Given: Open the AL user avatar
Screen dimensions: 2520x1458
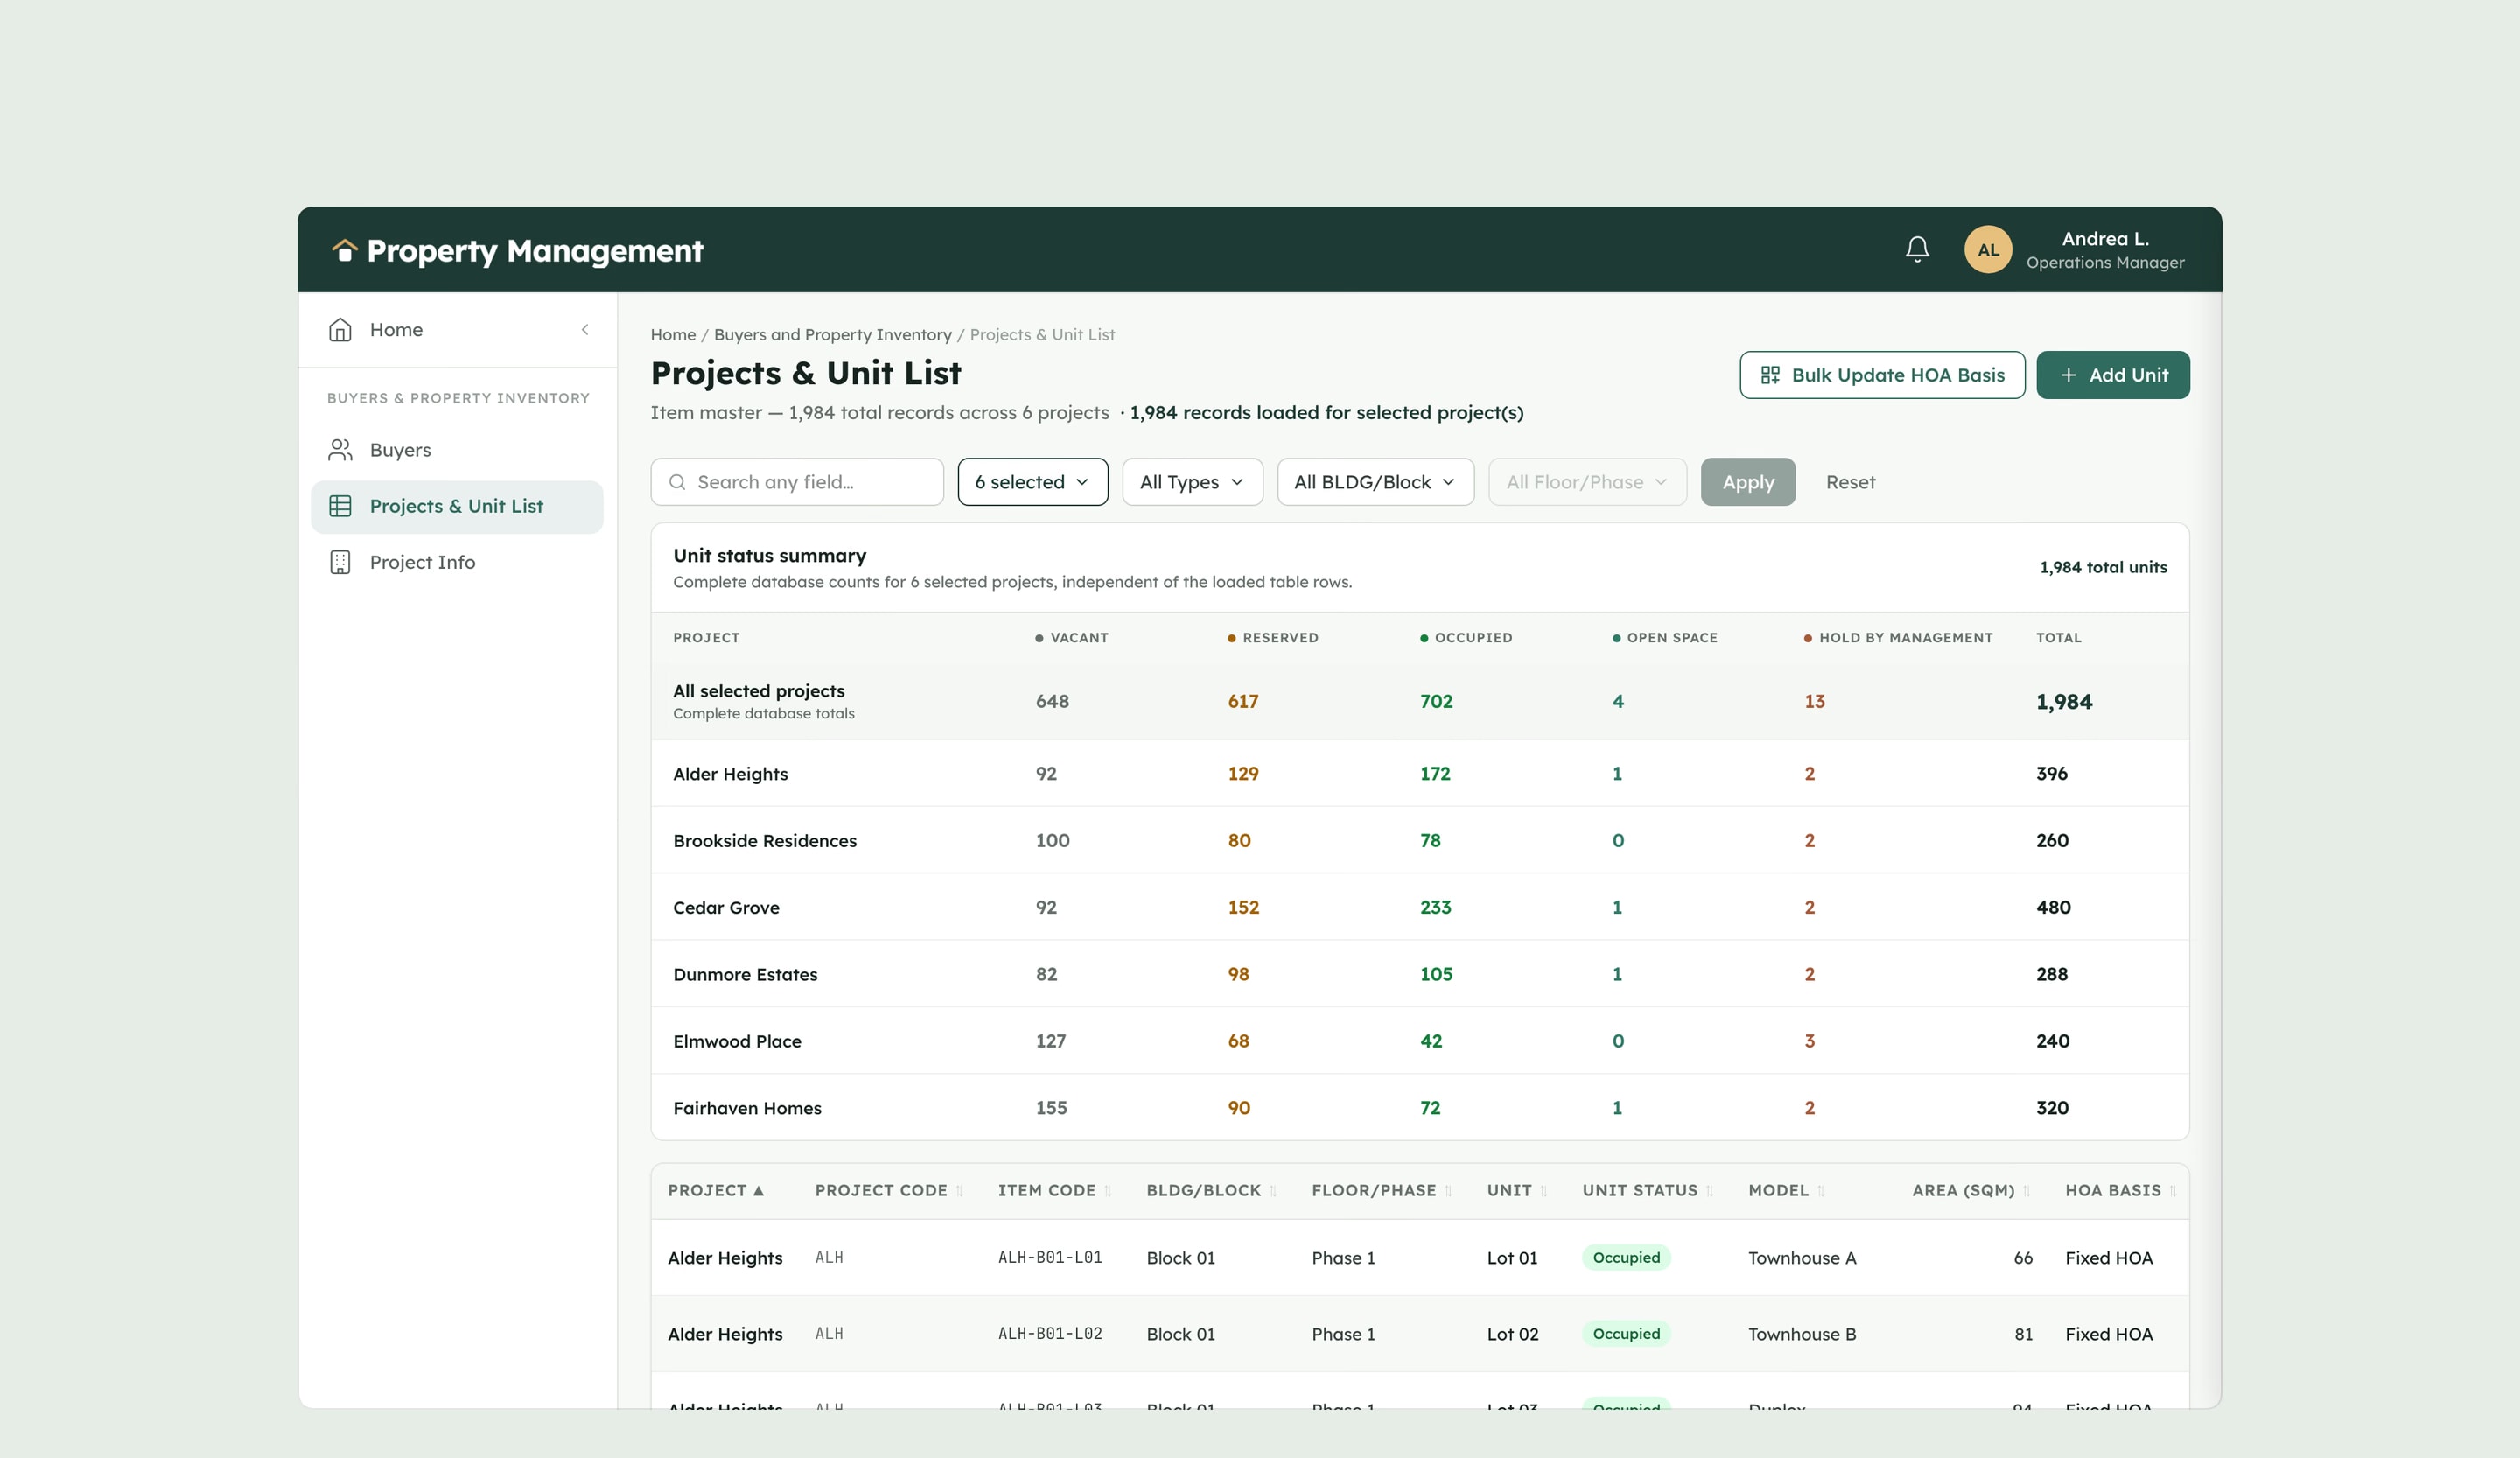Looking at the screenshot, I should 1988,249.
